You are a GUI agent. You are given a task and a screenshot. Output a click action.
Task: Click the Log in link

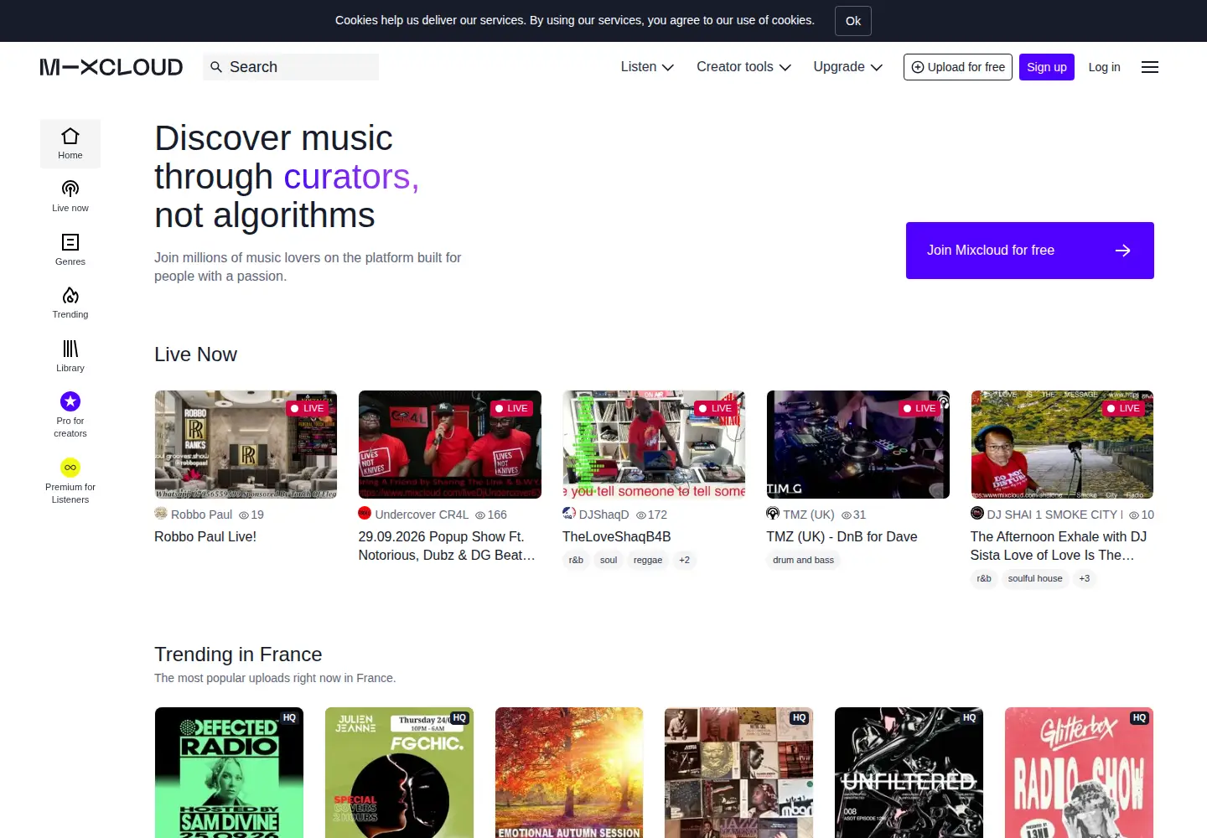1104,67
